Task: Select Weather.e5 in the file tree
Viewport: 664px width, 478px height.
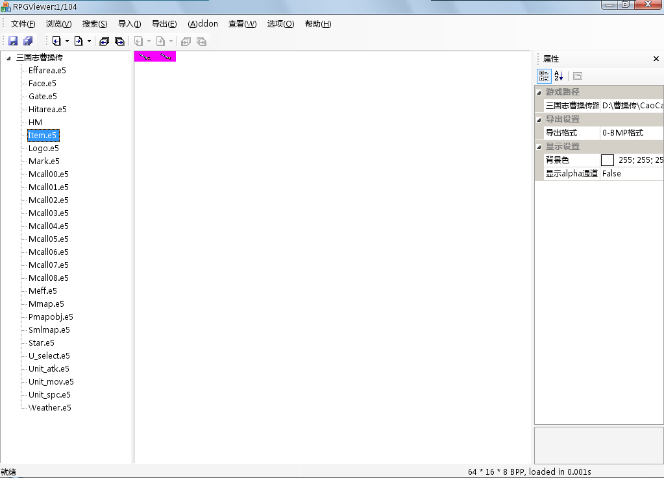Action: click(x=49, y=407)
